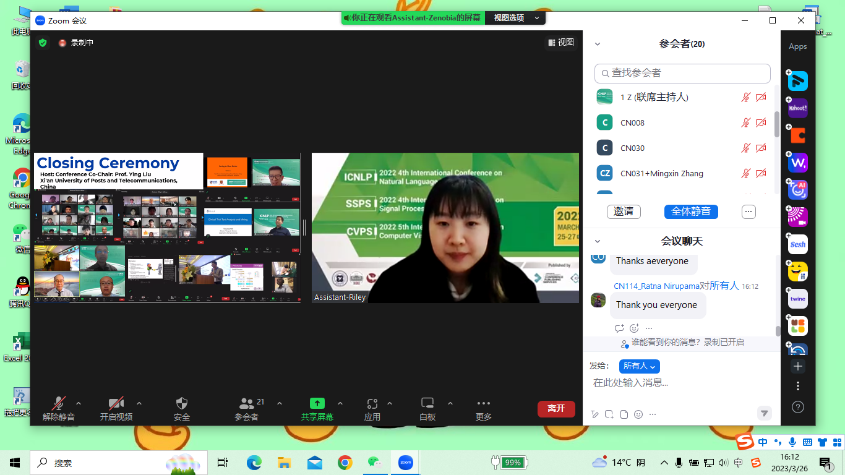845x475 pixels.
Task: Expand share options arrow beside 共享屏幕
Action: click(x=340, y=403)
